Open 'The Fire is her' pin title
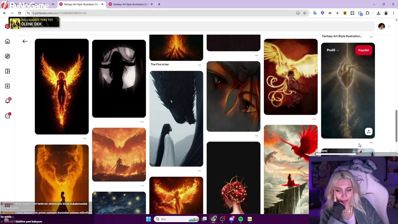The width and height of the screenshot is (398, 224). (160, 64)
